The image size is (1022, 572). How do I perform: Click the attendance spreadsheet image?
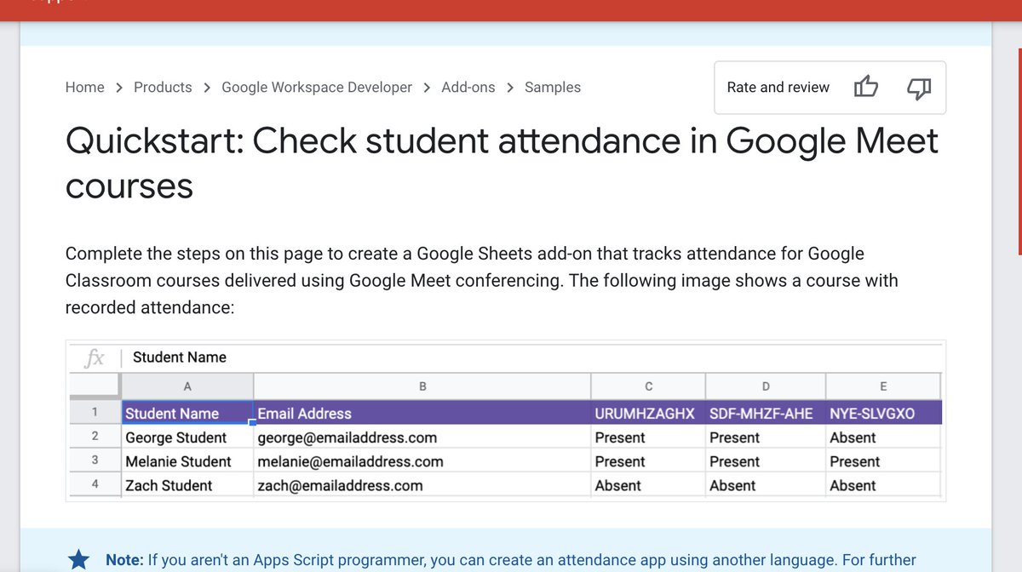[x=506, y=420]
